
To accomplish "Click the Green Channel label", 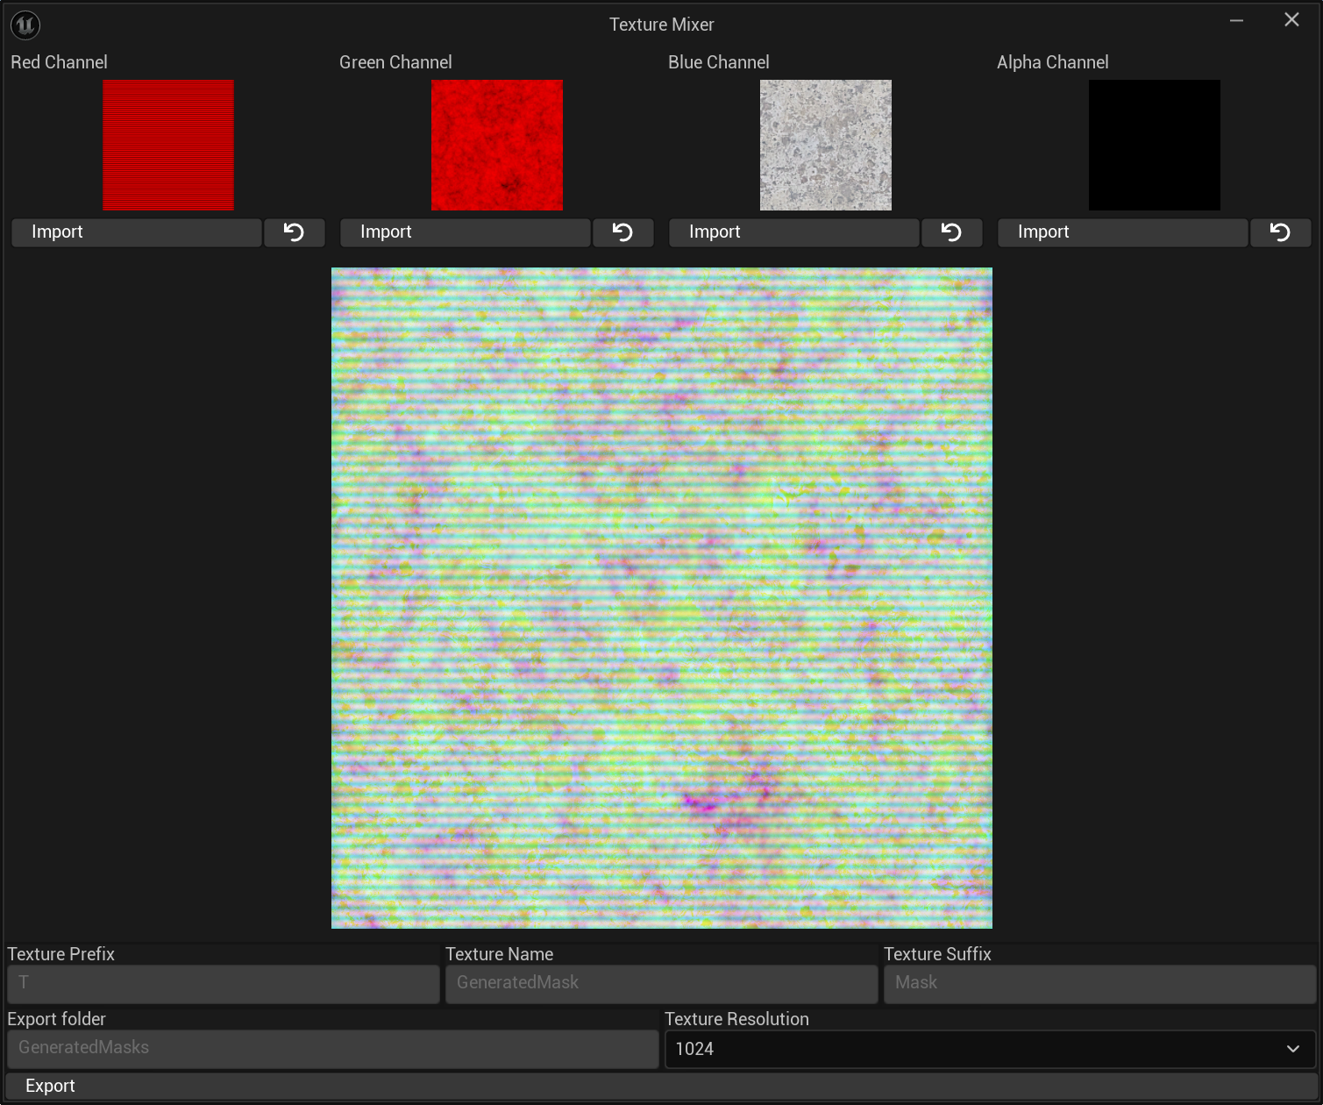I will click(395, 62).
